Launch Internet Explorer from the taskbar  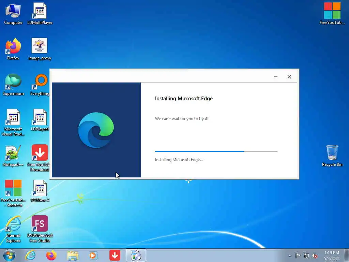(x=30, y=255)
